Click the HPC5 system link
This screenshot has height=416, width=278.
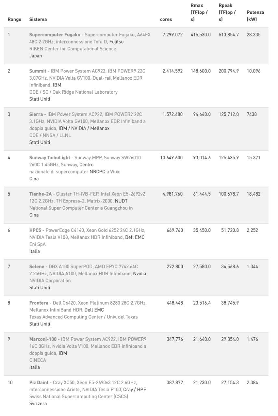point(35,230)
